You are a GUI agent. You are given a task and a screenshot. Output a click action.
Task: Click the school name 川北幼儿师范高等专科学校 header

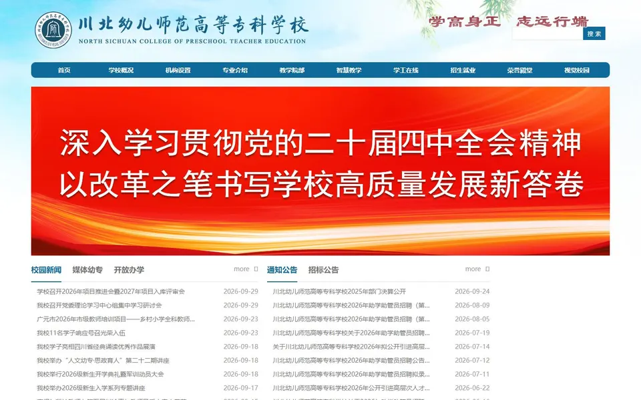(193, 25)
